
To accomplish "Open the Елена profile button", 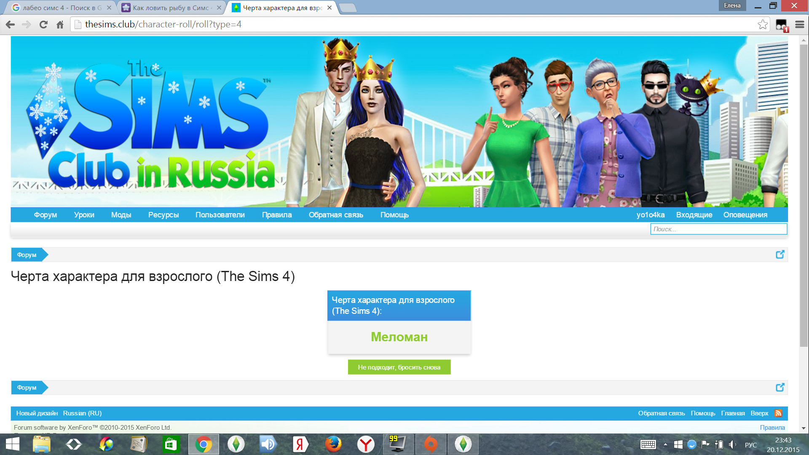I will 732,5.
